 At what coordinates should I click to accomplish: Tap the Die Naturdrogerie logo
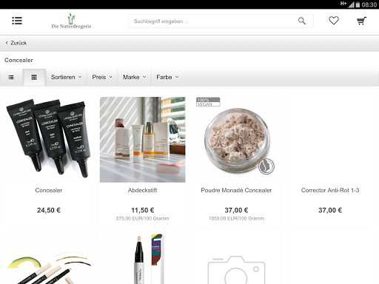coord(71,21)
